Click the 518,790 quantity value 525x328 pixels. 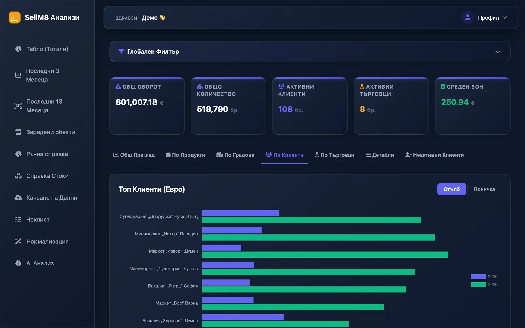click(x=212, y=109)
